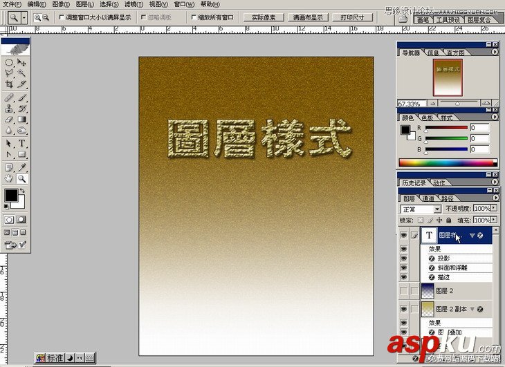Select the Zoom tool in toolbox
Image resolution: width=505 pixels, height=367 pixels.
(21, 179)
